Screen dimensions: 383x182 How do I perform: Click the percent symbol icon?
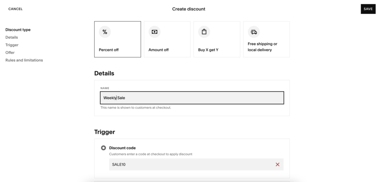point(105,32)
